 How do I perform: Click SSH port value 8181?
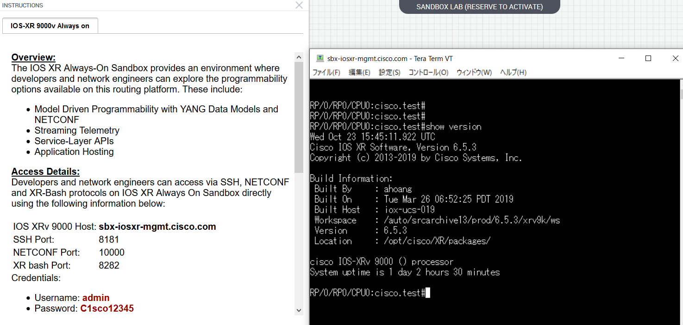tap(109, 239)
